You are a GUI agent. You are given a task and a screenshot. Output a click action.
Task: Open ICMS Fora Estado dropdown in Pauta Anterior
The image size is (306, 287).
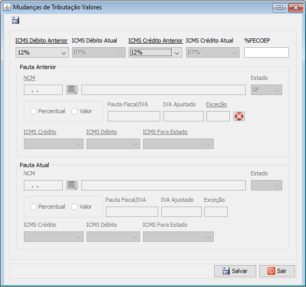pyautogui.click(x=178, y=144)
